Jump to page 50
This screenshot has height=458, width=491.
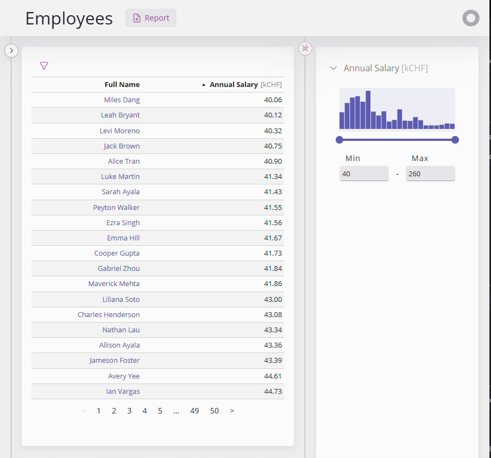tap(215, 411)
